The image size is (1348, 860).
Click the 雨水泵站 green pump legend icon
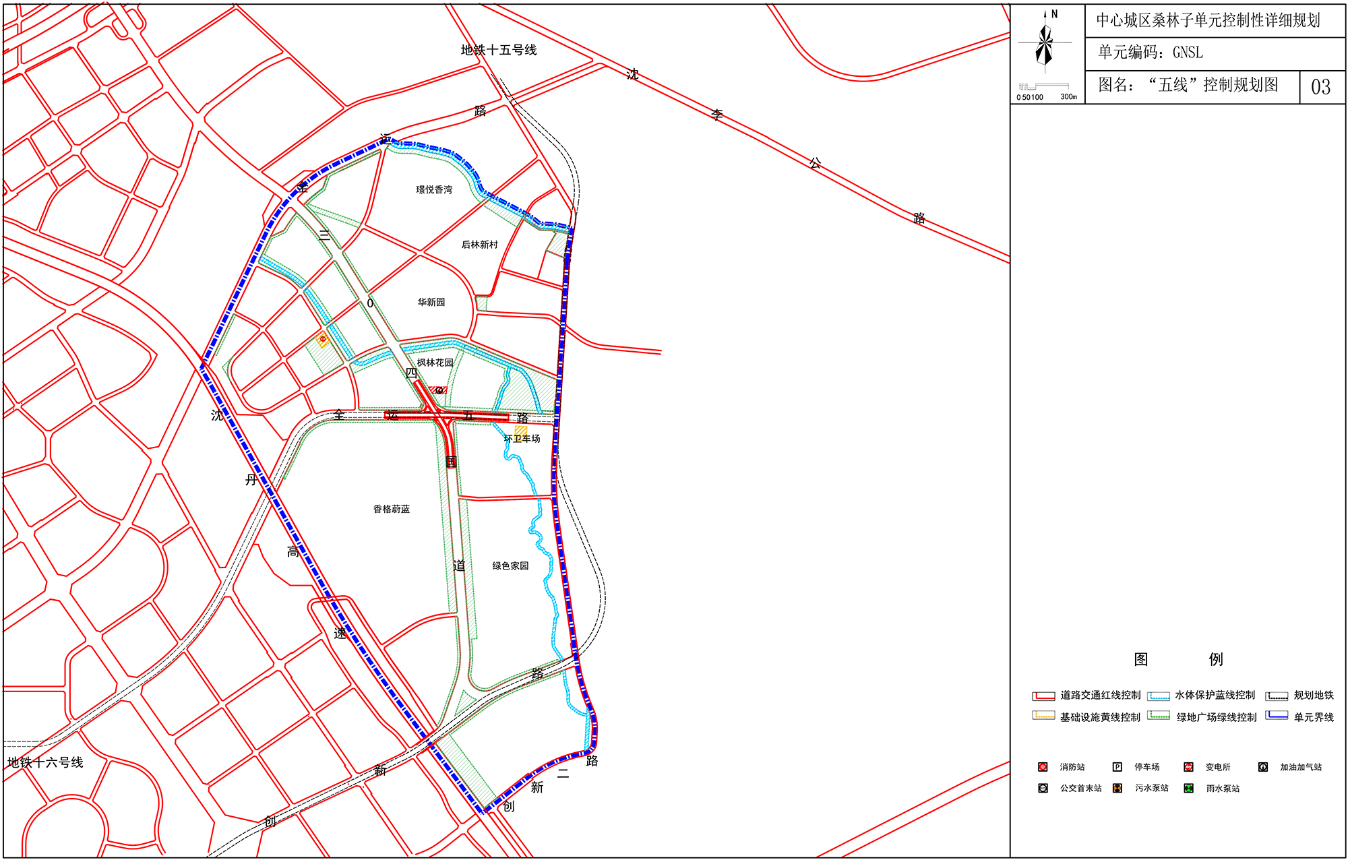coord(1189,788)
